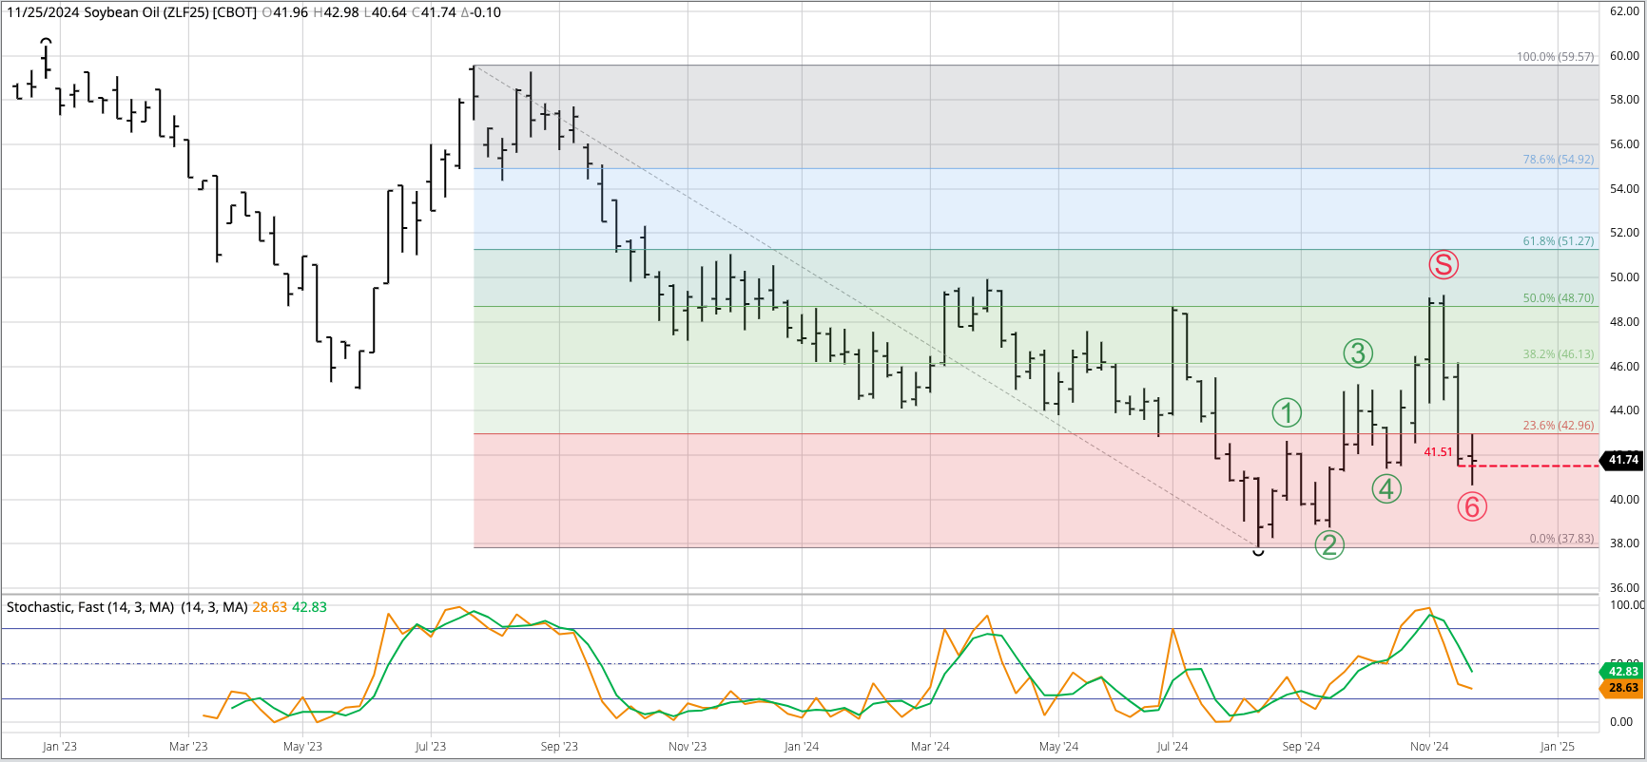Select the red circled 6 marker
The image size is (1647, 762).
[x=1472, y=507]
